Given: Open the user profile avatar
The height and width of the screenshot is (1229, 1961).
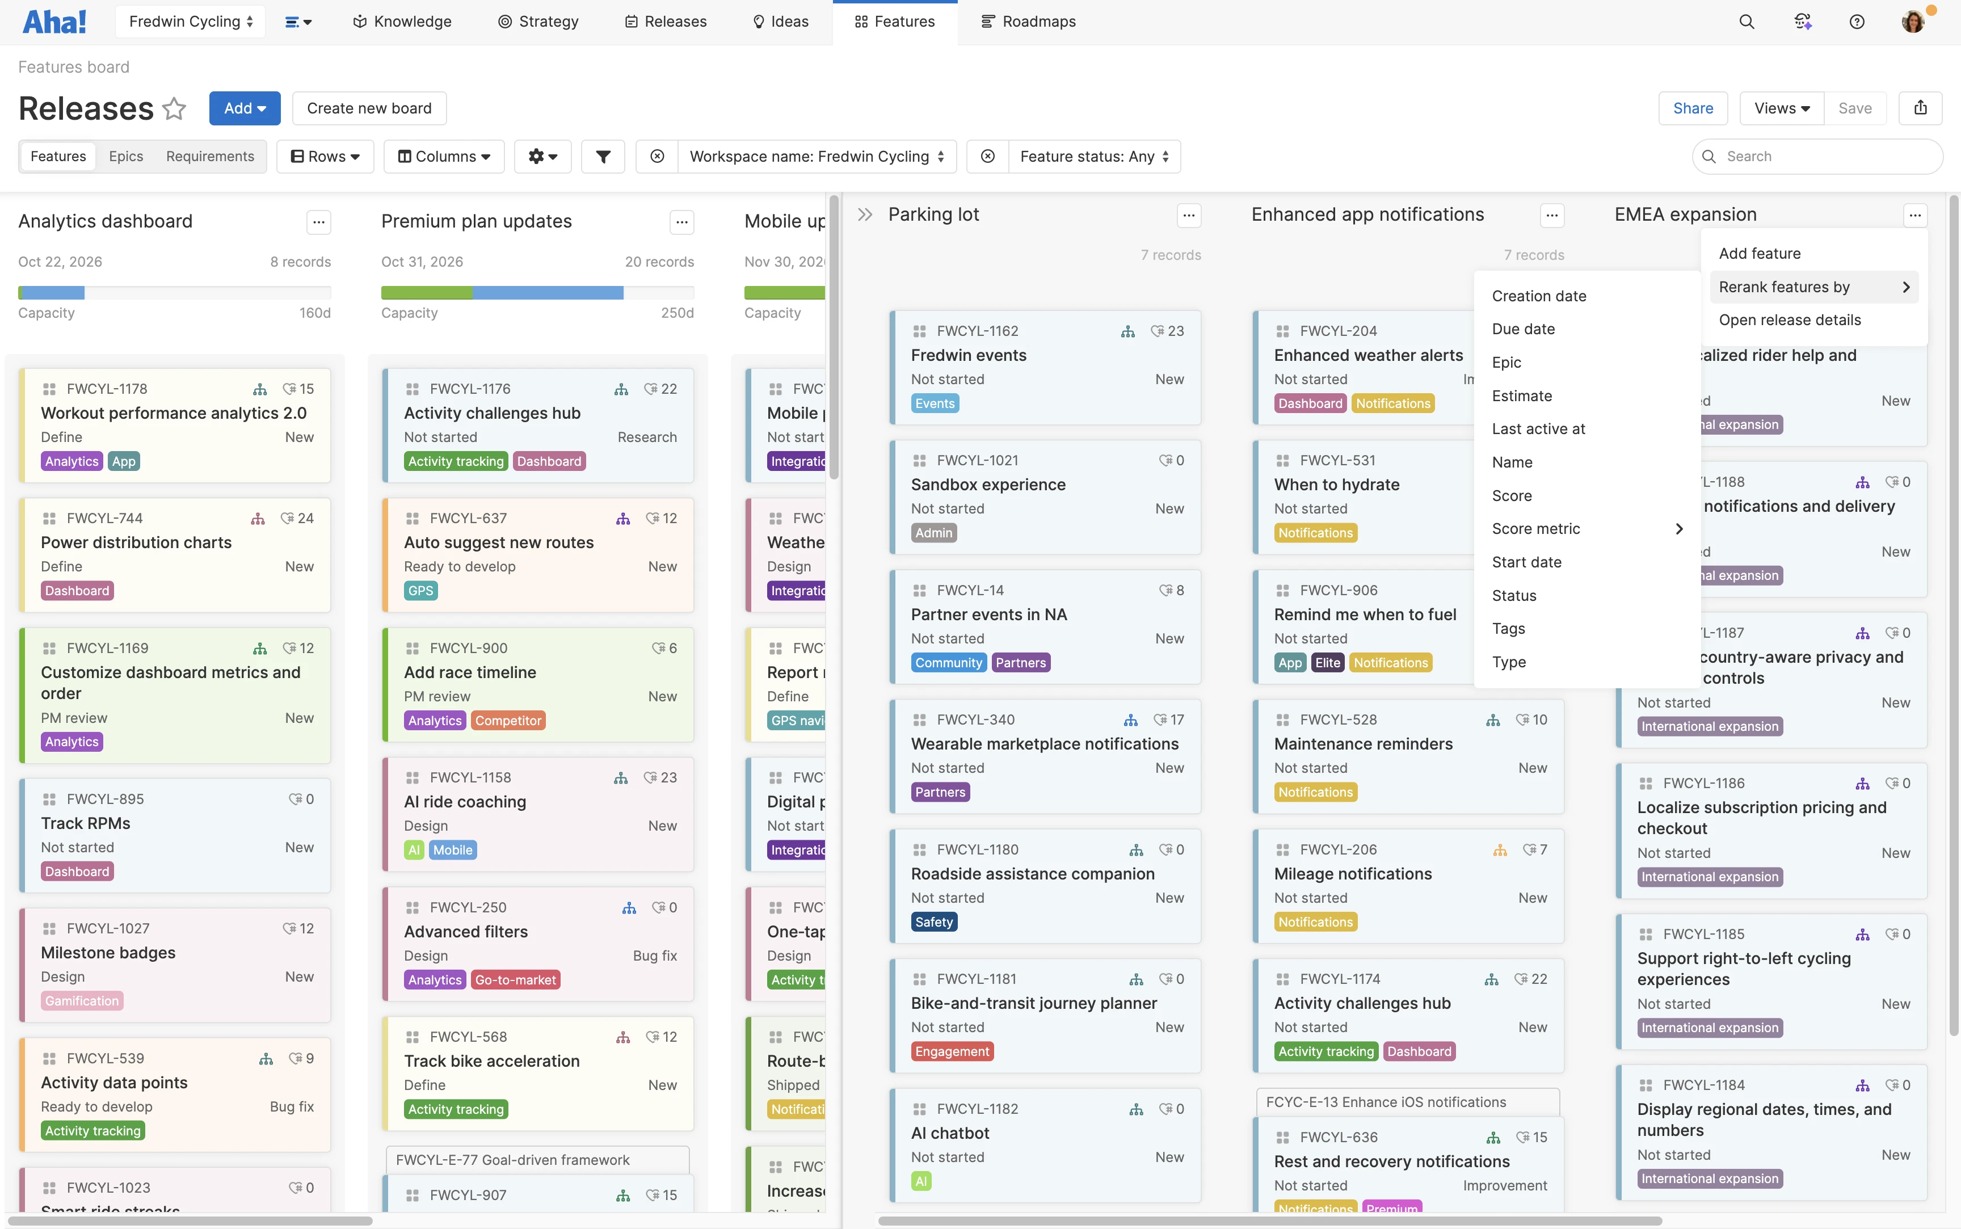Looking at the screenshot, I should click(1914, 22).
